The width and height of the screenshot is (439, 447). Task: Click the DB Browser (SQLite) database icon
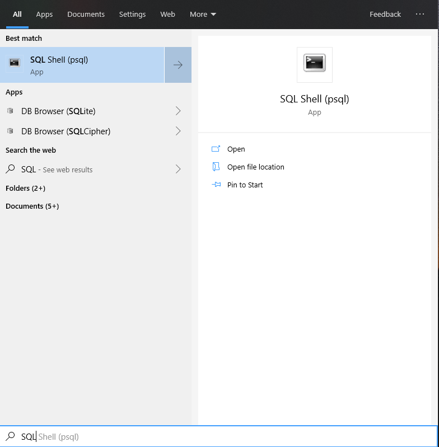coord(10,111)
